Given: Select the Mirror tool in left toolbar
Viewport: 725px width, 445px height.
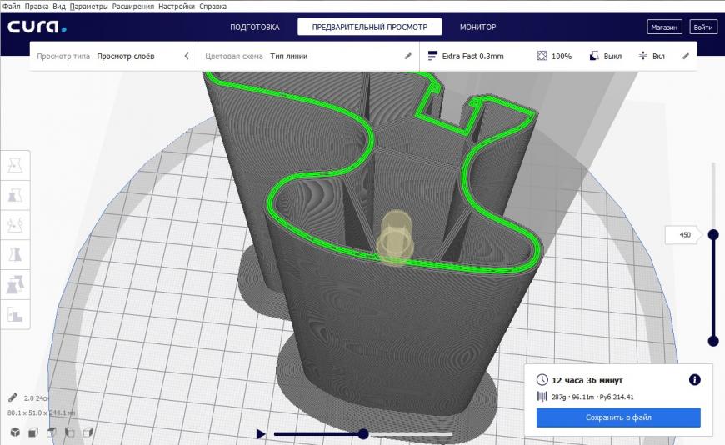Looking at the screenshot, I should tap(15, 254).
